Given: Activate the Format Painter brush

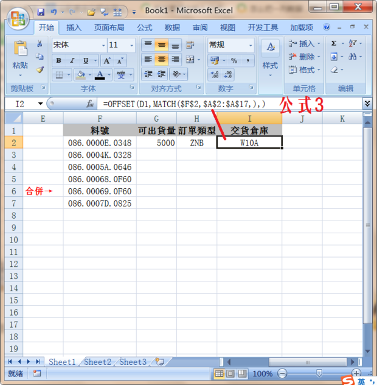Looking at the screenshot, I should [40, 70].
